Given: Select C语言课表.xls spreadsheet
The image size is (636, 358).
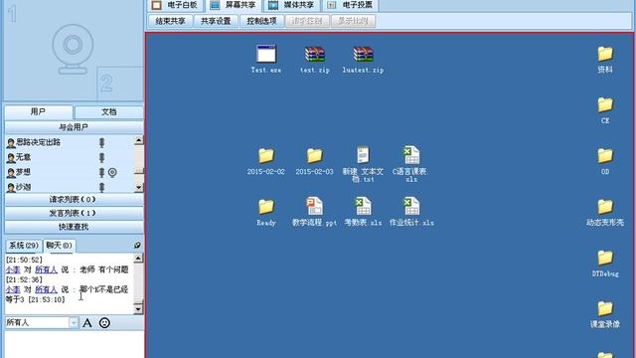Looking at the screenshot, I should (410, 164).
